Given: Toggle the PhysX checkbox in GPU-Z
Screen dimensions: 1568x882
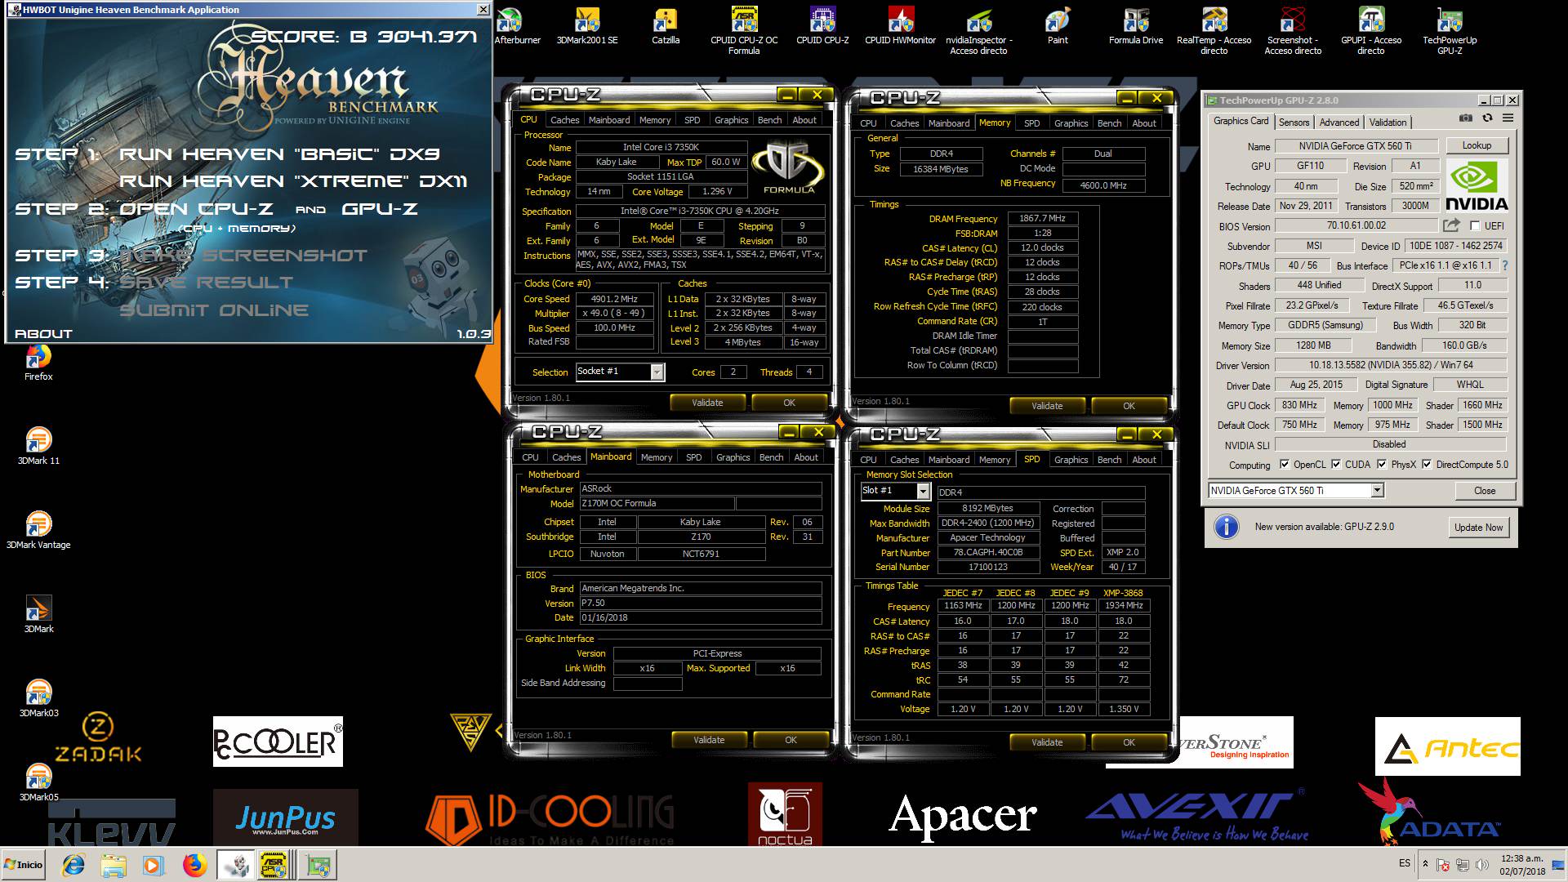Looking at the screenshot, I should click(x=1382, y=465).
